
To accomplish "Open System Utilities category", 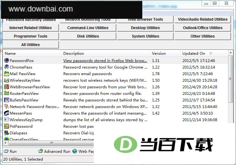I will pyautogui.click(x=145, y=36).
